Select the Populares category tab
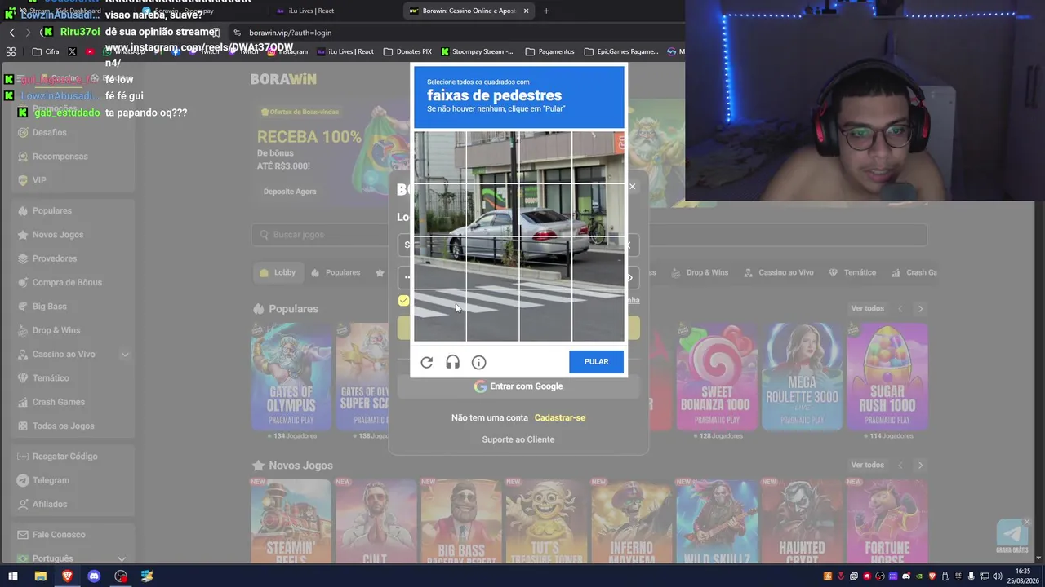Screen dimensions: 1045x587 [x=336, y=272]
